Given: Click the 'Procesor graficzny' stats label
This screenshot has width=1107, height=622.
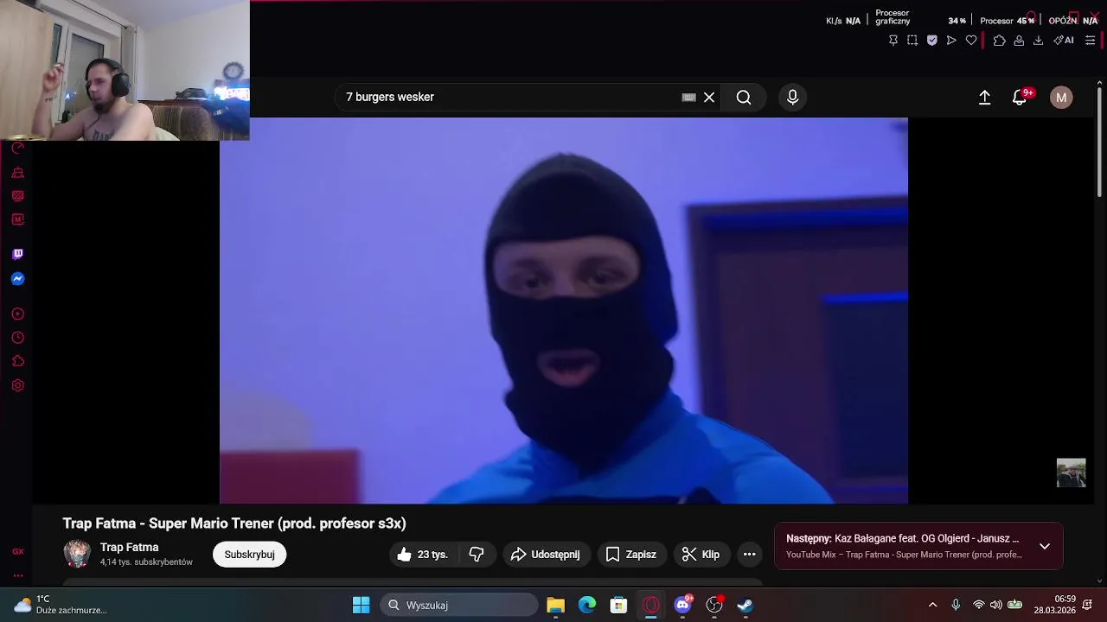Looking at the screenshot, I should pos(893,16).
